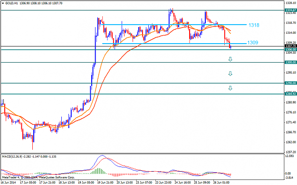Click the 24 Jun 16:00 time label
The image size is (297, 185).
click(183, 183)
